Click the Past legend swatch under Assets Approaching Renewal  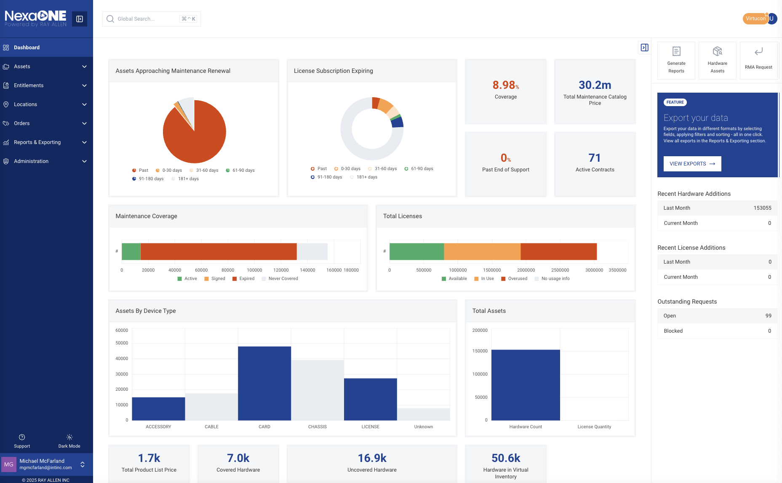coord(134,171)
